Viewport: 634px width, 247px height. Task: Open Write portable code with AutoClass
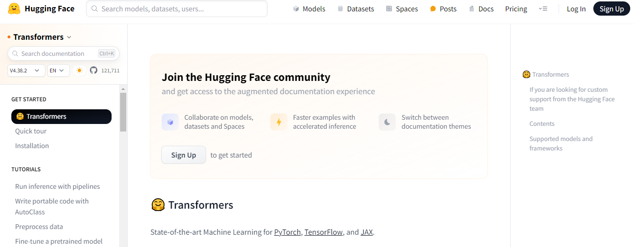point(52,206)
